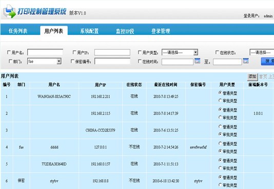
Task: Select 普通类型 for user rtybv
Action: coord(220,177)
